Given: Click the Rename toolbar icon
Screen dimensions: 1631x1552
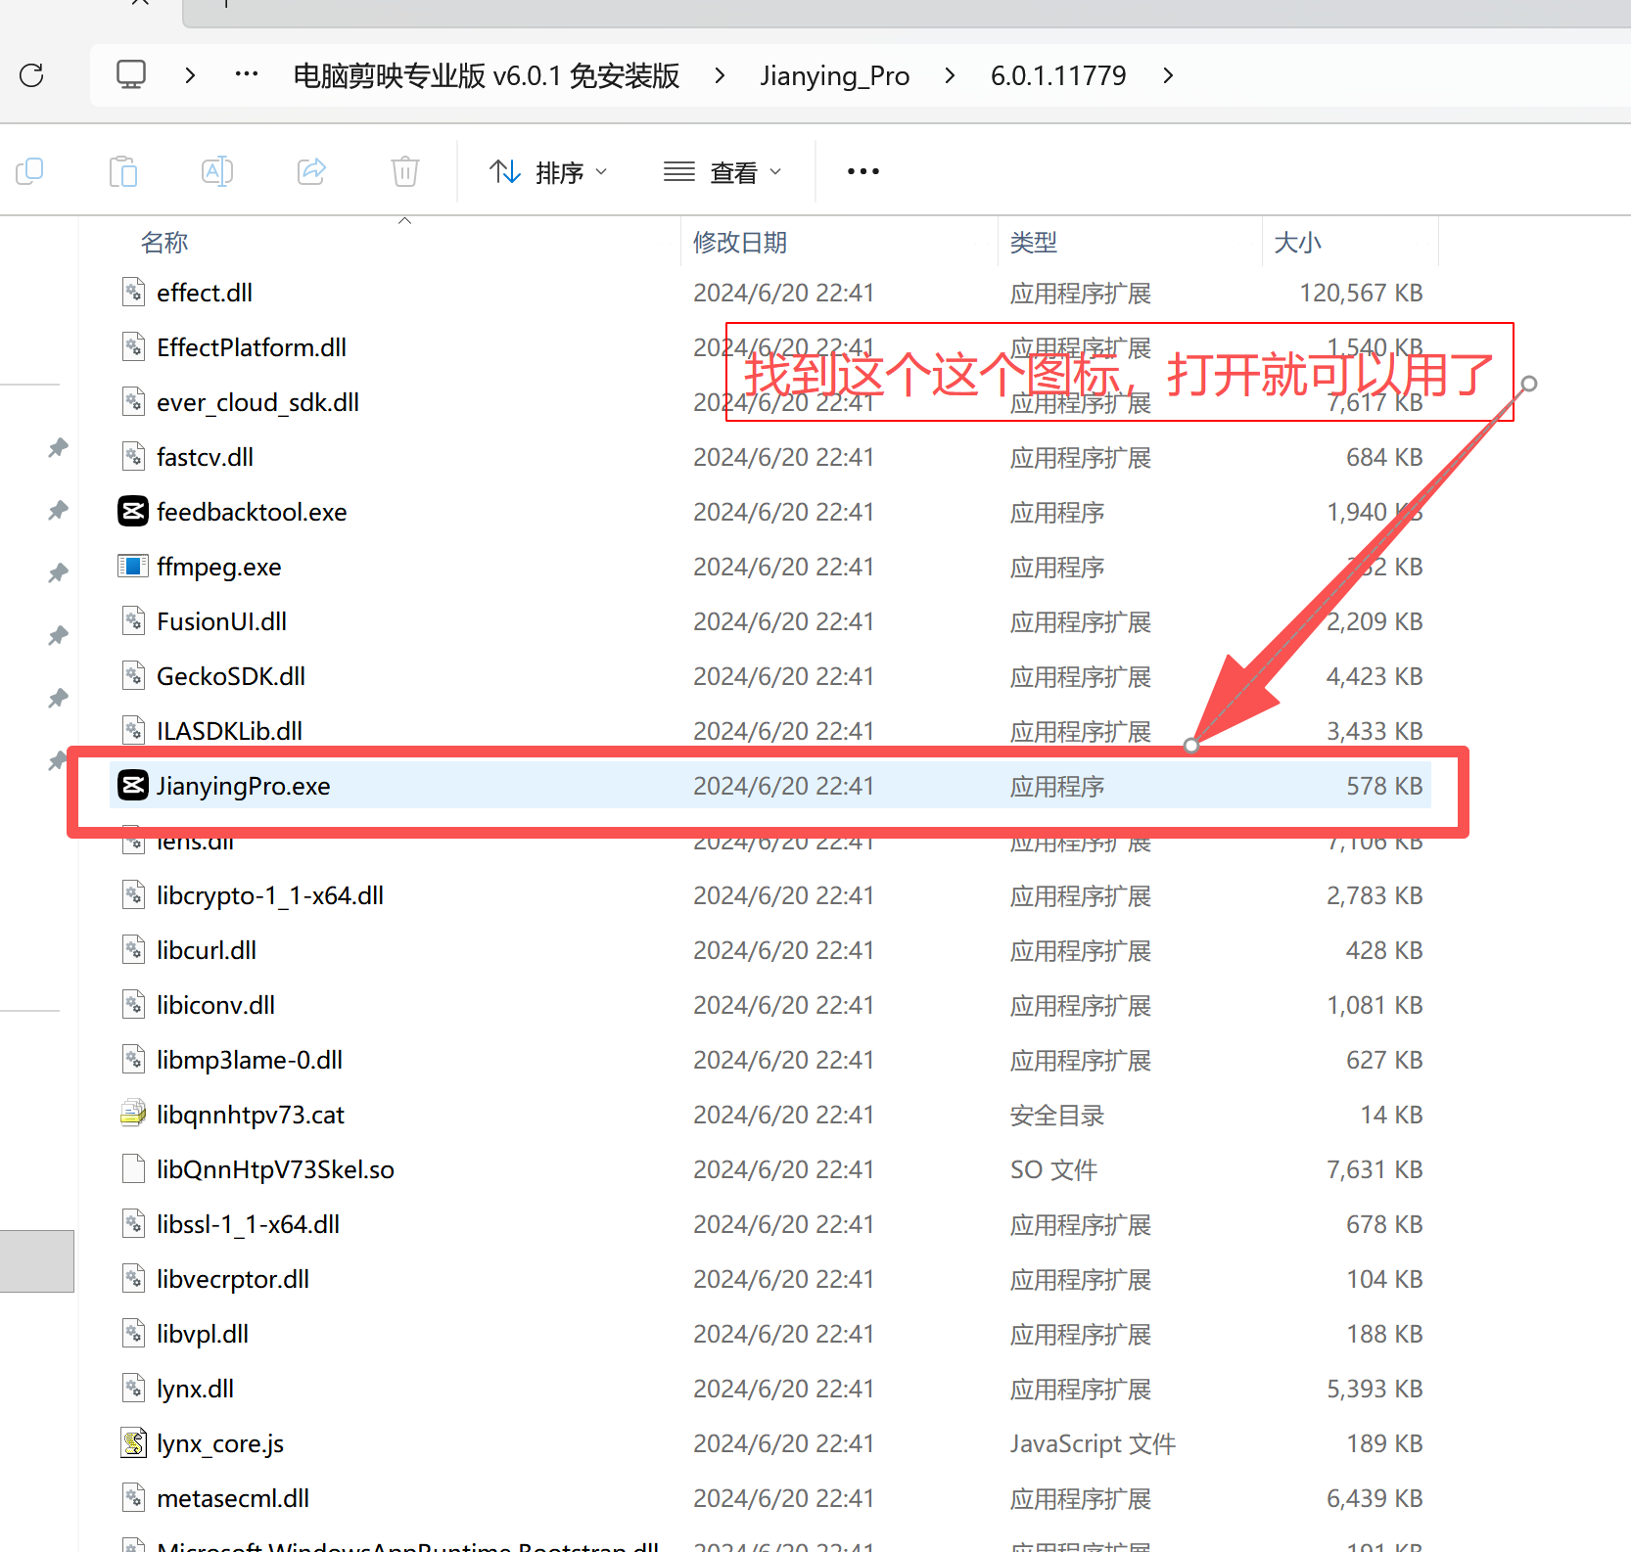Looking at the screenshot, I should pyautogui.click(x=217, y=172).
